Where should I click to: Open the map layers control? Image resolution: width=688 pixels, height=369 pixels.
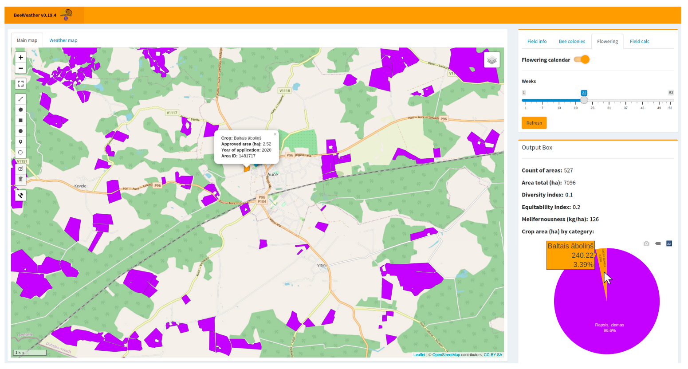(491, 60)
